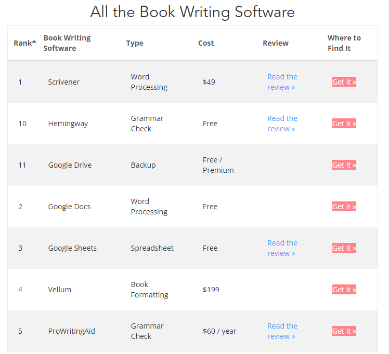Click Google Sheets' Free cost cell

pos(210,248)
